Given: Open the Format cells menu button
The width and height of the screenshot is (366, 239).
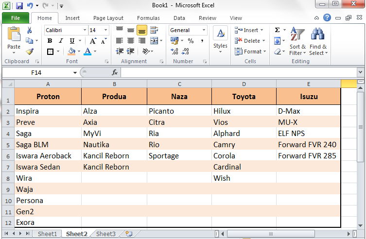Looking at the screenshot, I should pos(250,51).
